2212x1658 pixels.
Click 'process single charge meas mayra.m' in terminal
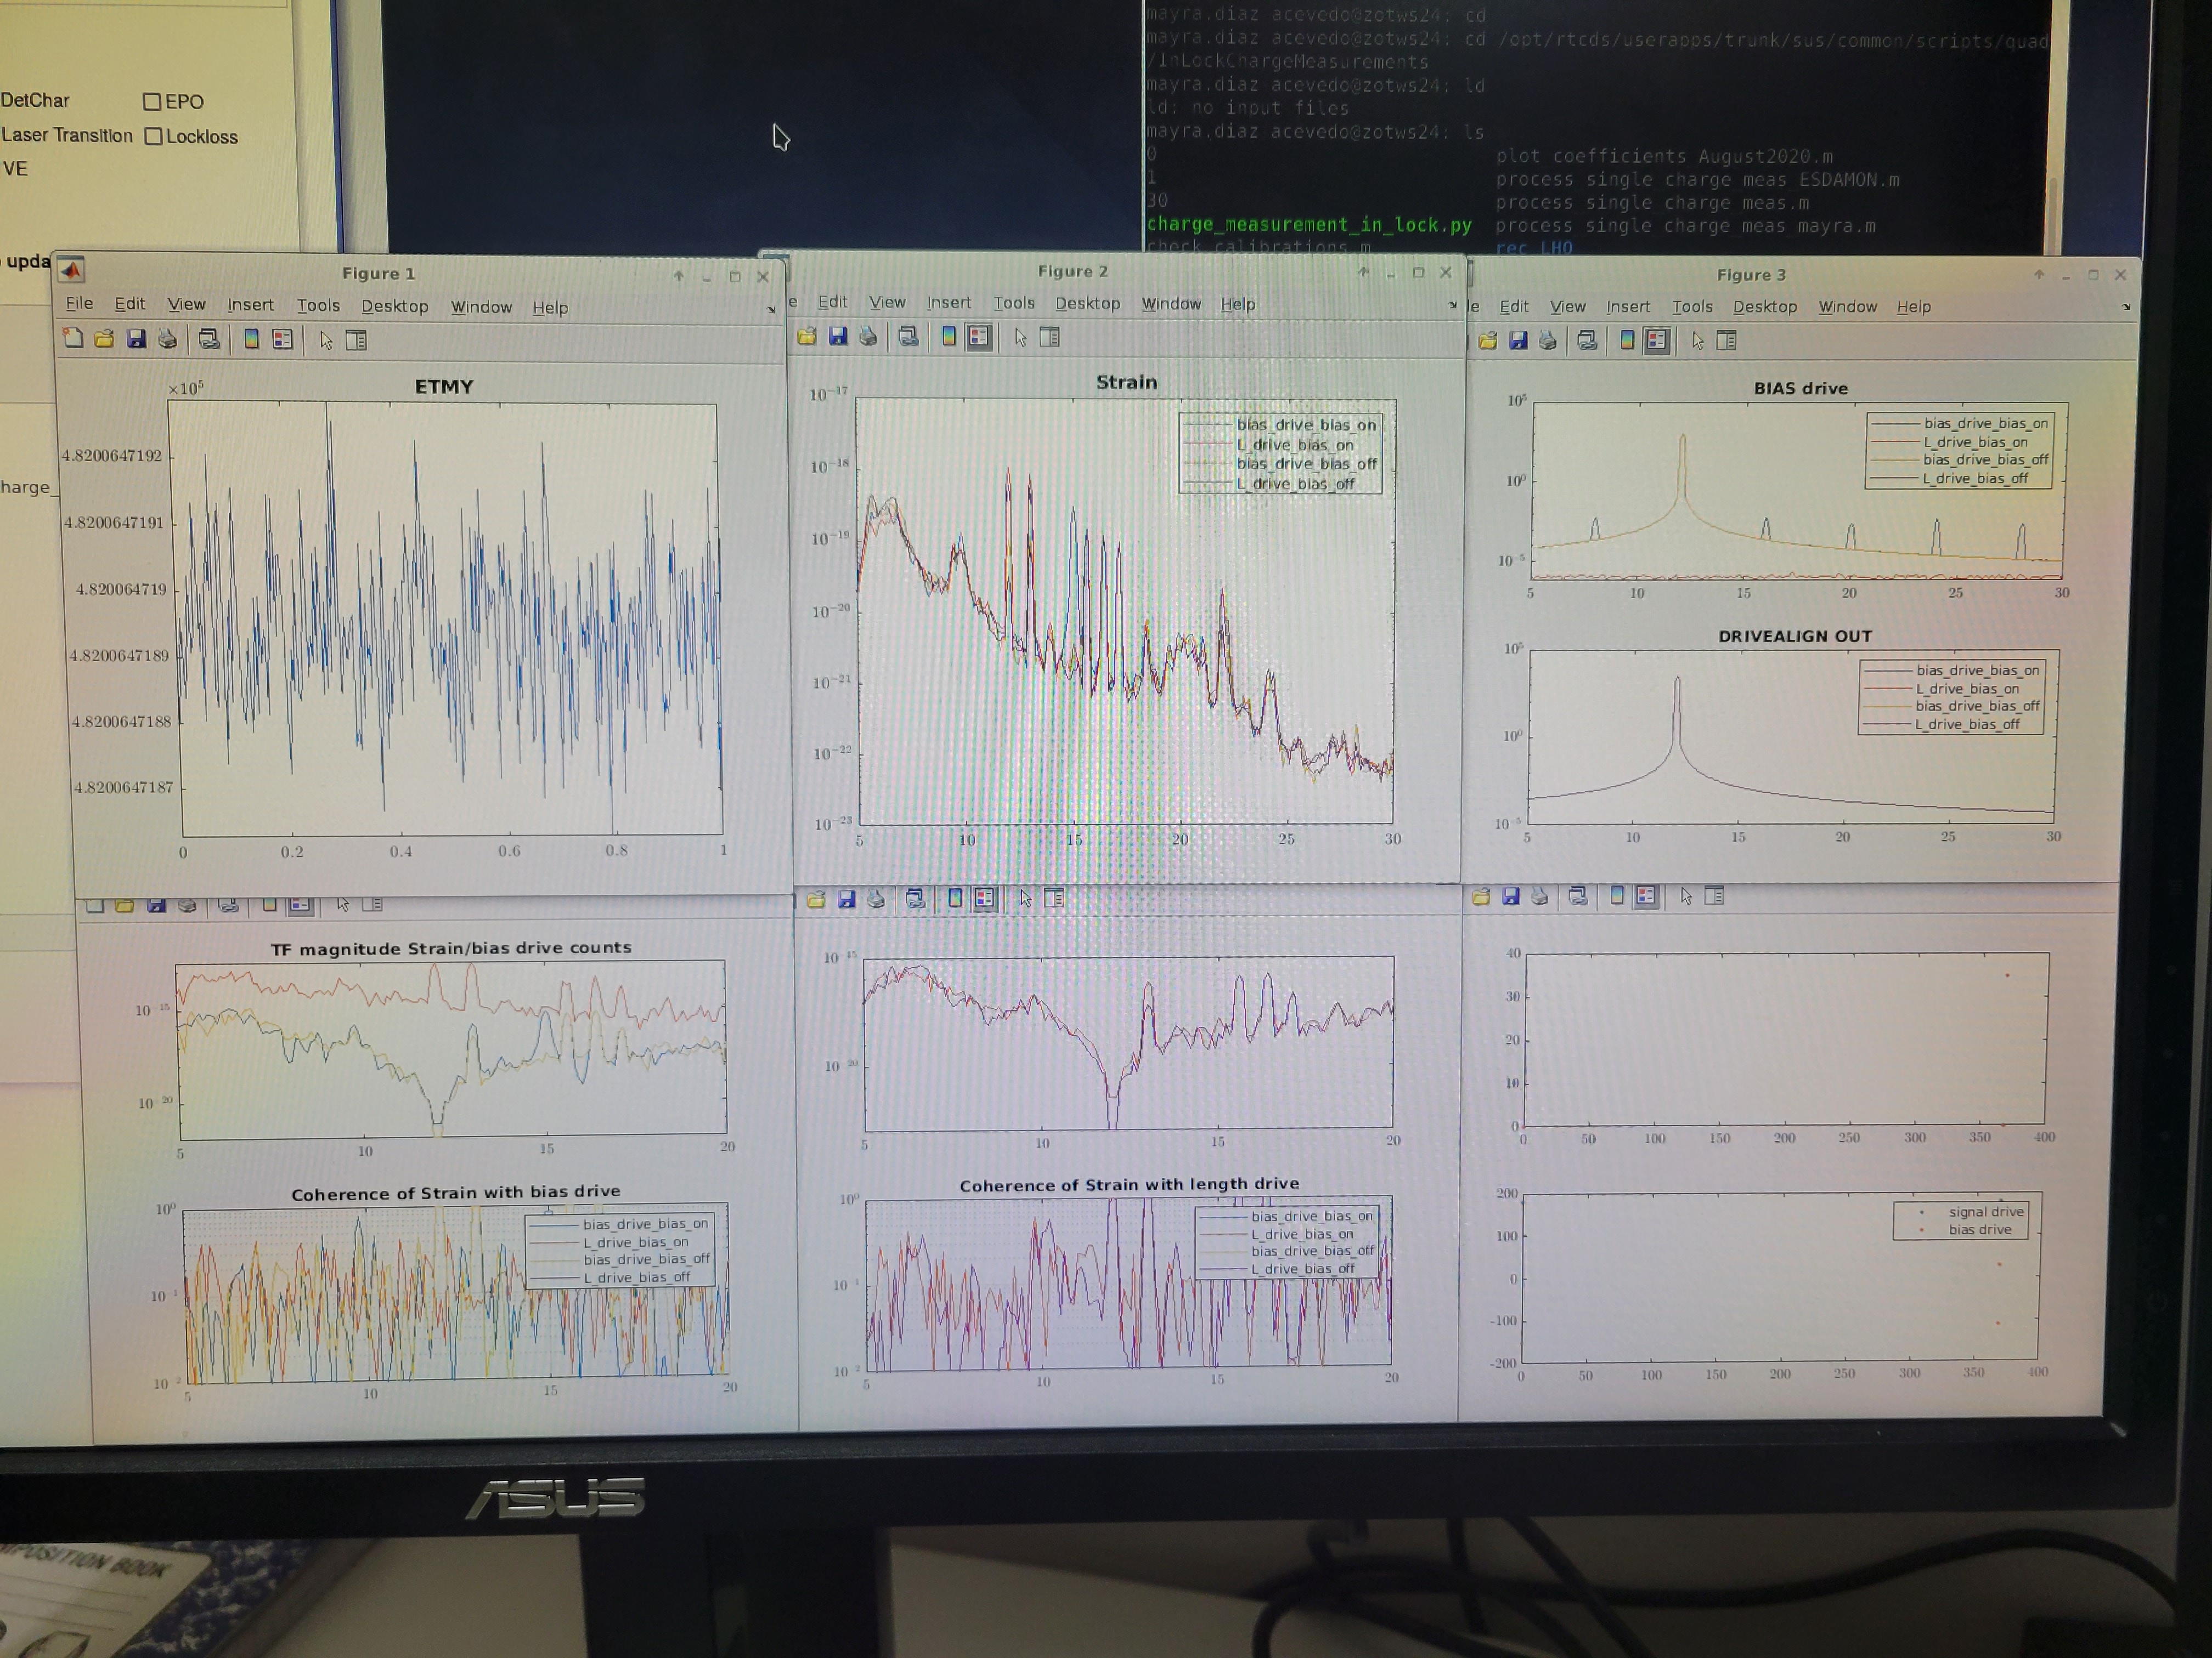(x=1685, y=226)
